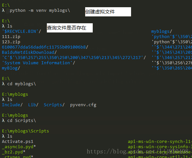Click the pyvenv.cfg file name
192x158 pixels.
click(83, 105)
